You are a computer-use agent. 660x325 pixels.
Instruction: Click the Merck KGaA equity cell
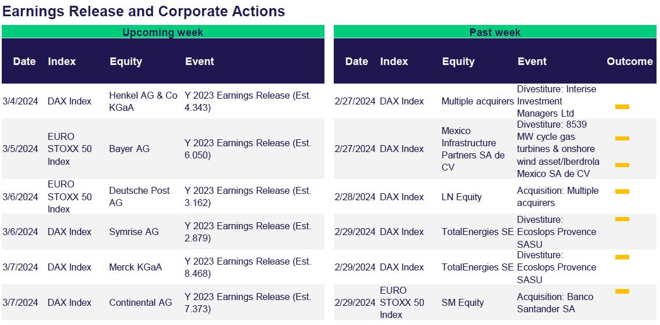point(135,268)
